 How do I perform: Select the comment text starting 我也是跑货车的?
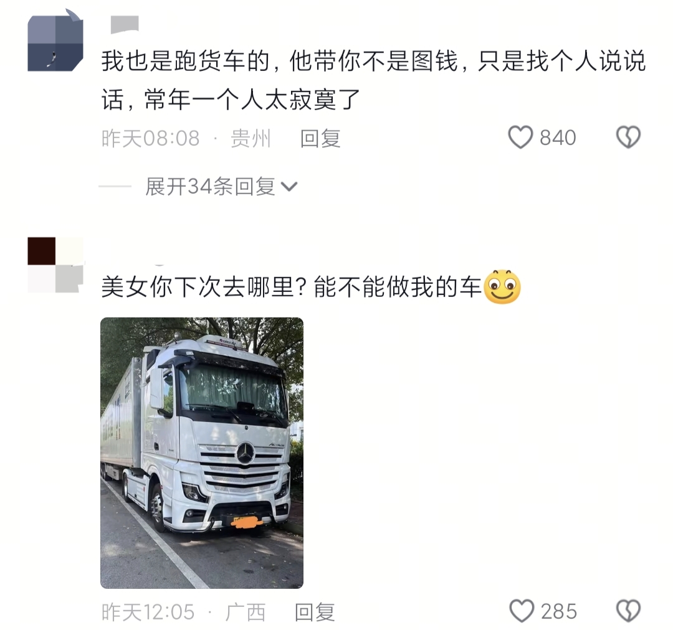point(373,80)
